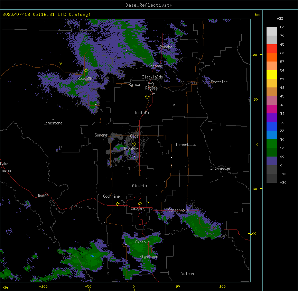Screen dimensions: 298x291
Task: Click the small blue echo core west of HighRiver
Action: tap(93, 256)
